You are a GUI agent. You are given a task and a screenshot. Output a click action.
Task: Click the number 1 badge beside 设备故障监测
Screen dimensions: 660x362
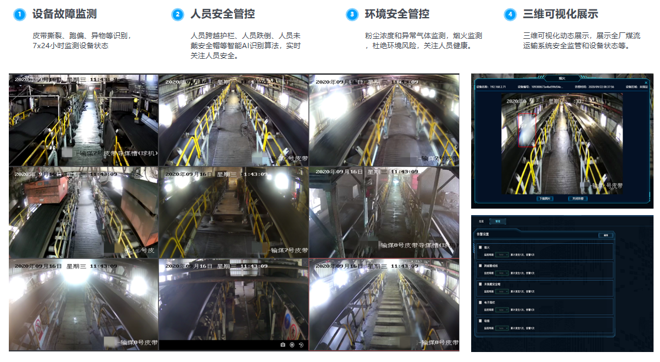(19, 14)
